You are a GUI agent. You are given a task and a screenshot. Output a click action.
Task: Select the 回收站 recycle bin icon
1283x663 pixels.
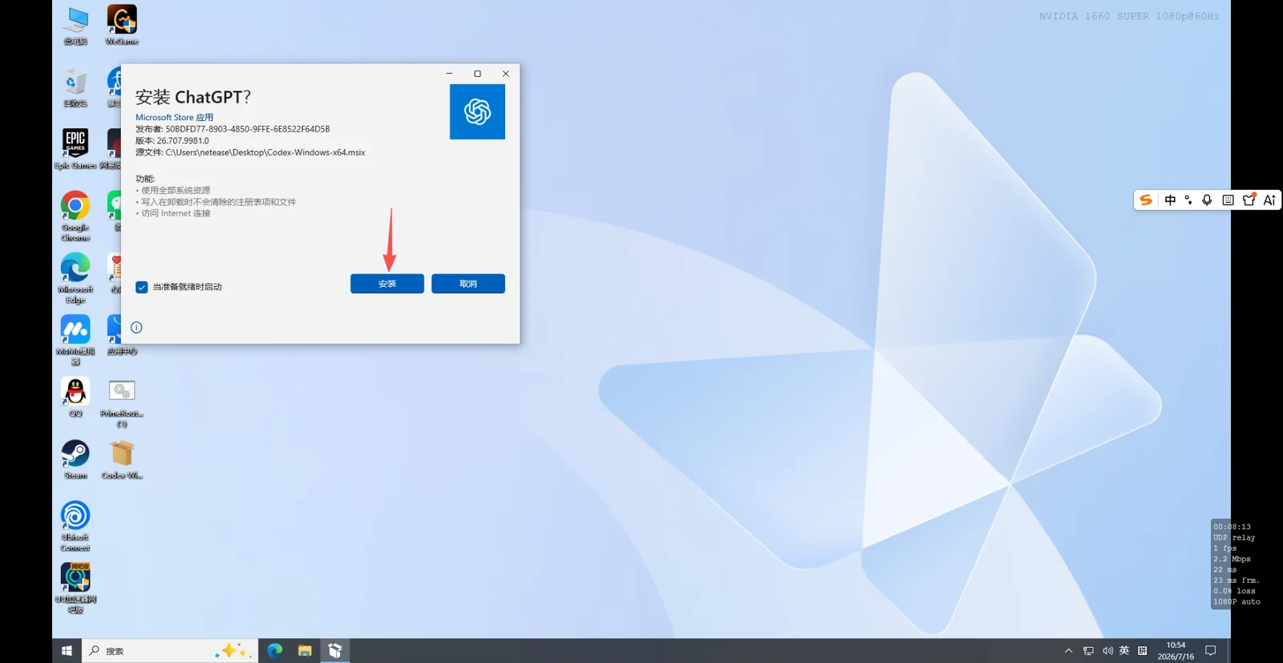[x=75, y=87]
